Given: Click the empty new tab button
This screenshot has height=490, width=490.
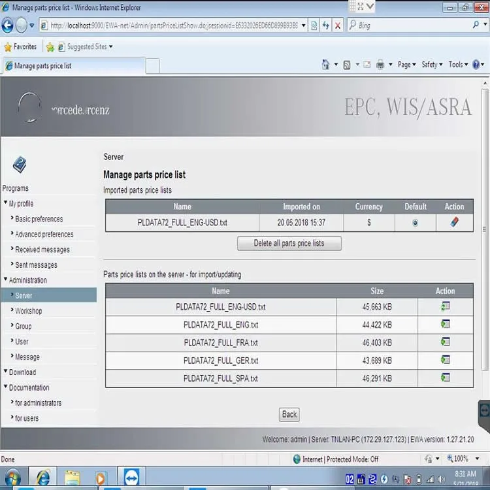Looking at the screenshot, I should pos(153,66).
